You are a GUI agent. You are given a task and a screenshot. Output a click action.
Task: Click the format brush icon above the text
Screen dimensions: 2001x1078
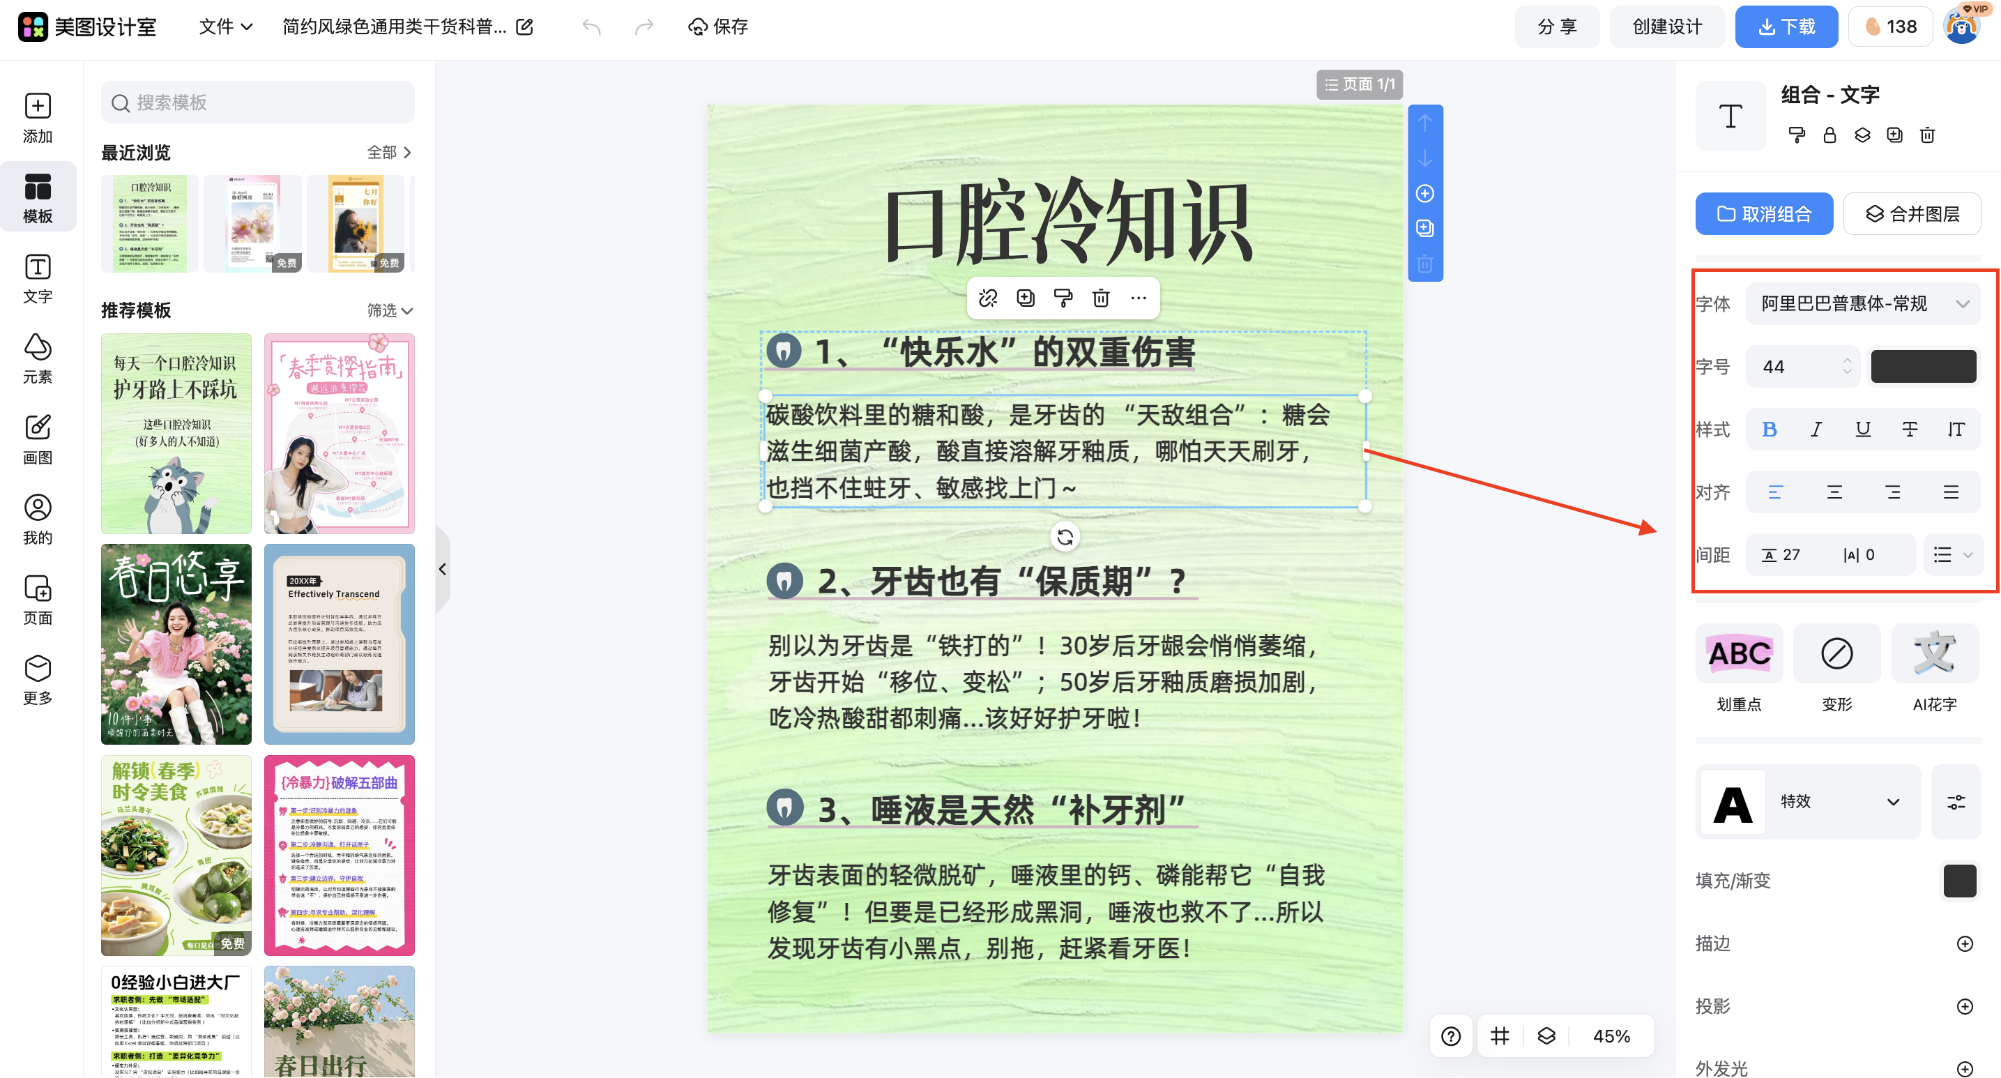1063,298
